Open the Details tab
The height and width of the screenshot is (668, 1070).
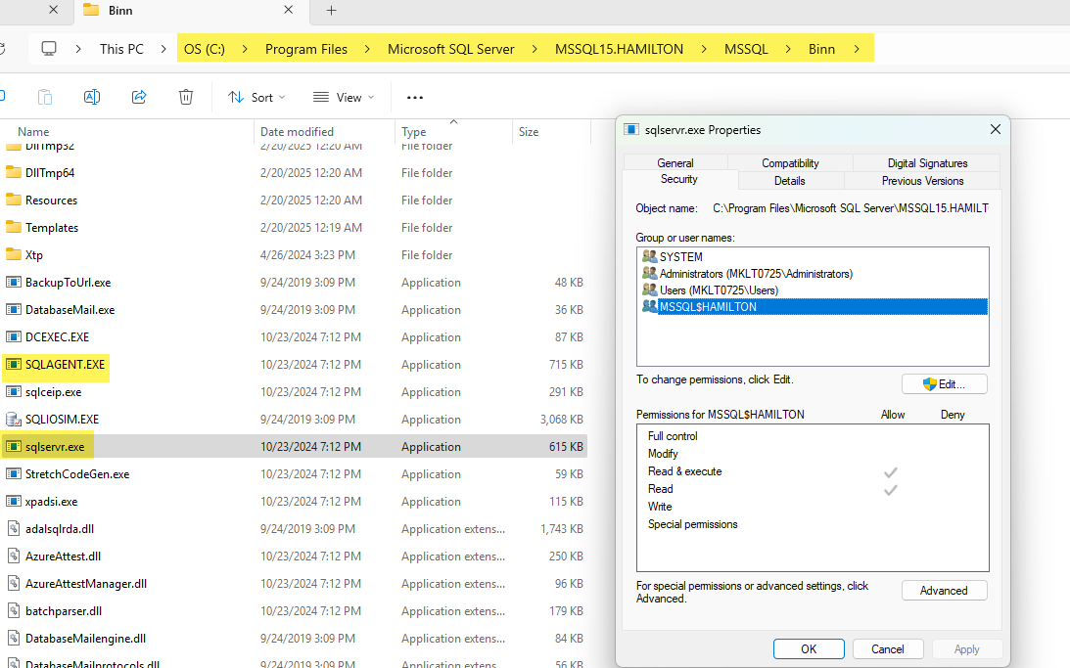tap(789, 181)
